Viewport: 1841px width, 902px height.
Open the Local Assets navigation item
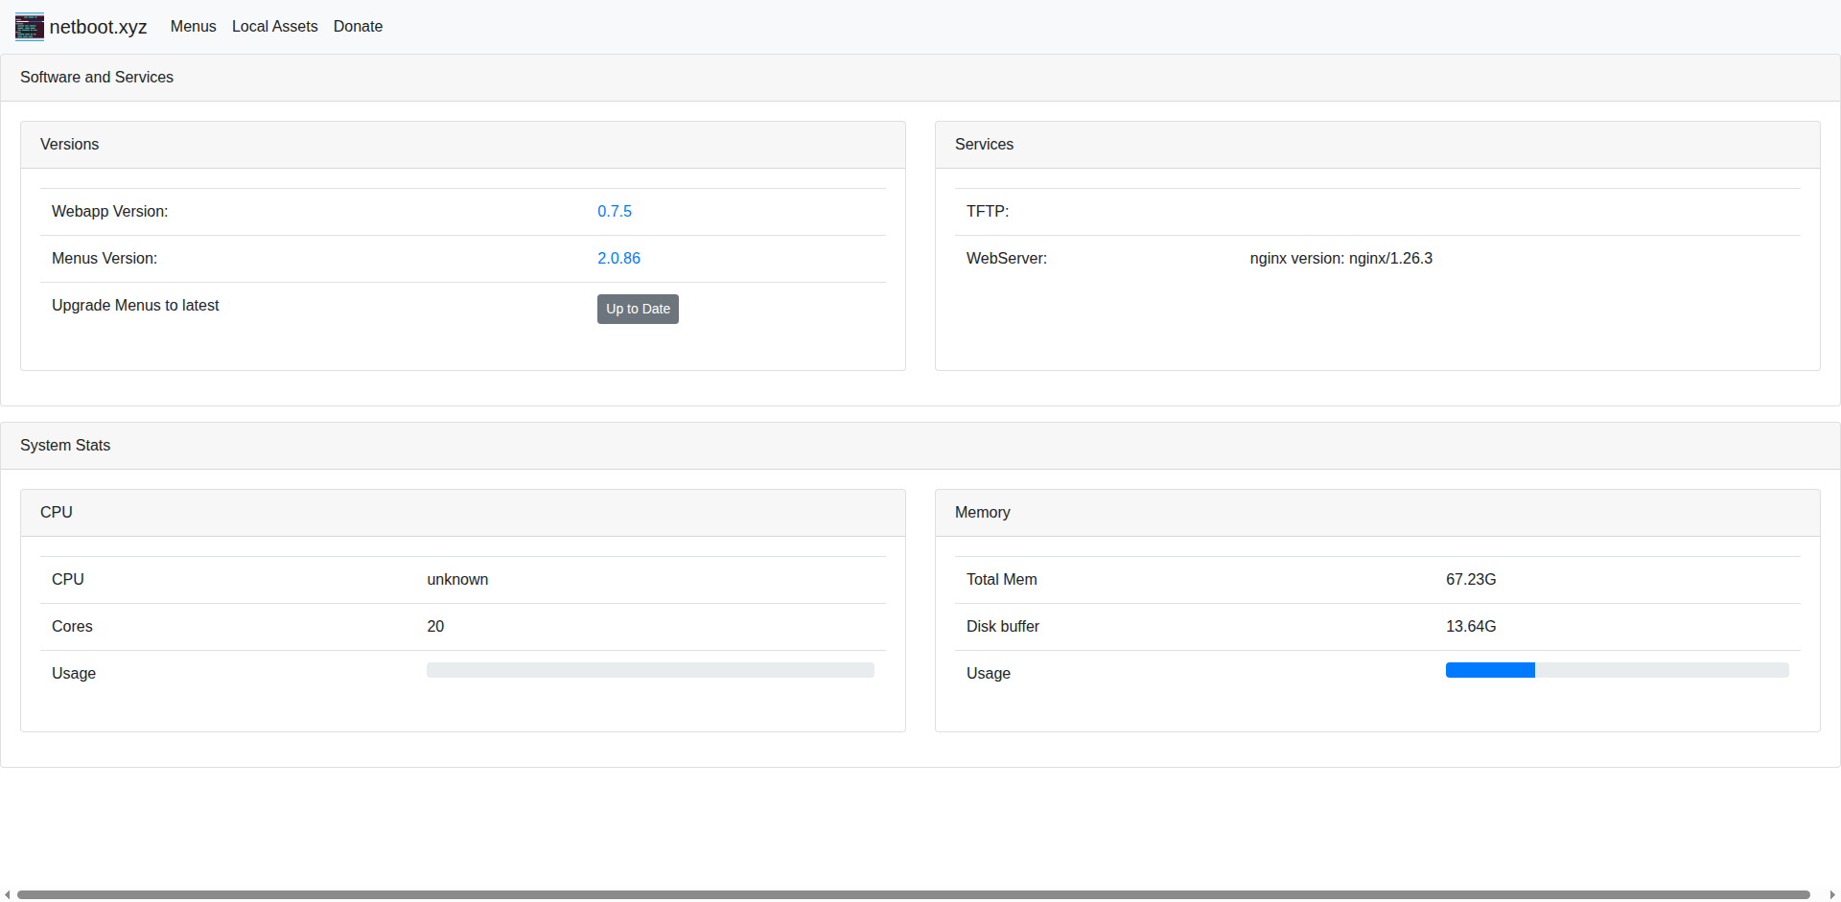point(274,27)
